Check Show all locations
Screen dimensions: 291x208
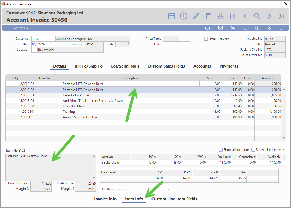(x=221, y=150)
